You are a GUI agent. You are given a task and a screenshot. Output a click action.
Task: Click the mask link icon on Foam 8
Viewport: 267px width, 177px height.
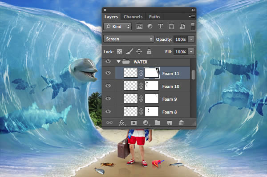coord(141,111)
